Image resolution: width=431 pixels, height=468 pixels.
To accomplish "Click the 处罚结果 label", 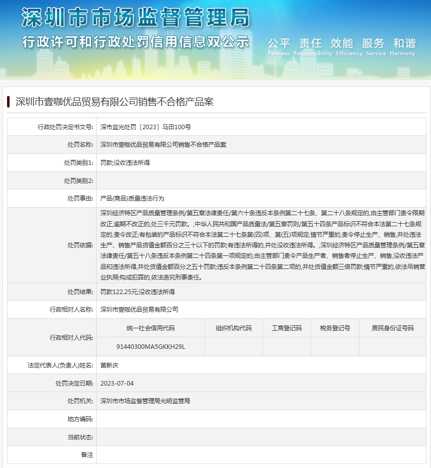I will point(81,292).
